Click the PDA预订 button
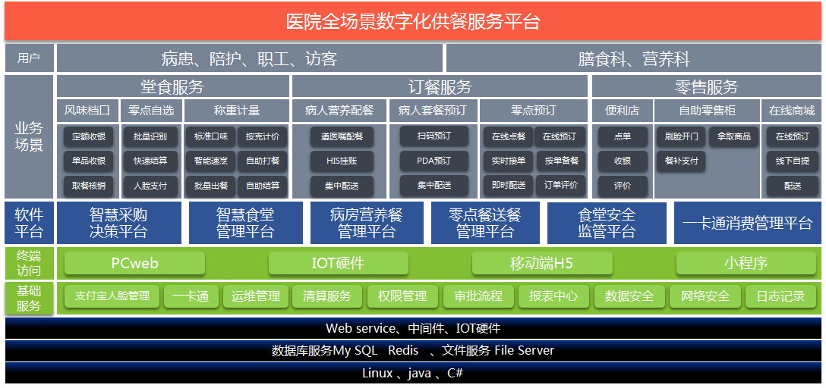 pos(433,161)
